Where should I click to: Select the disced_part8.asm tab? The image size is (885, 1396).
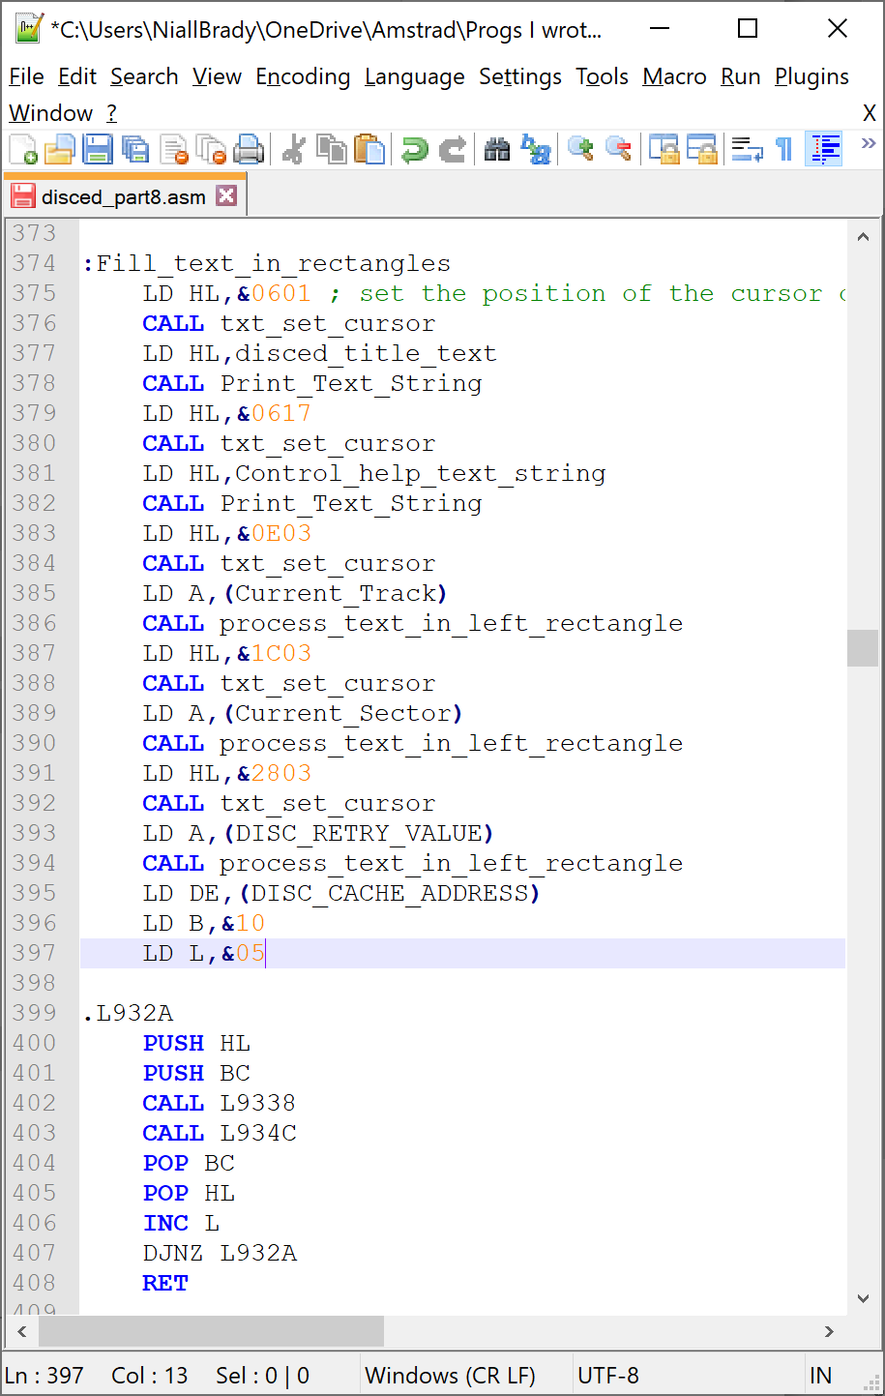click(123, 197)
